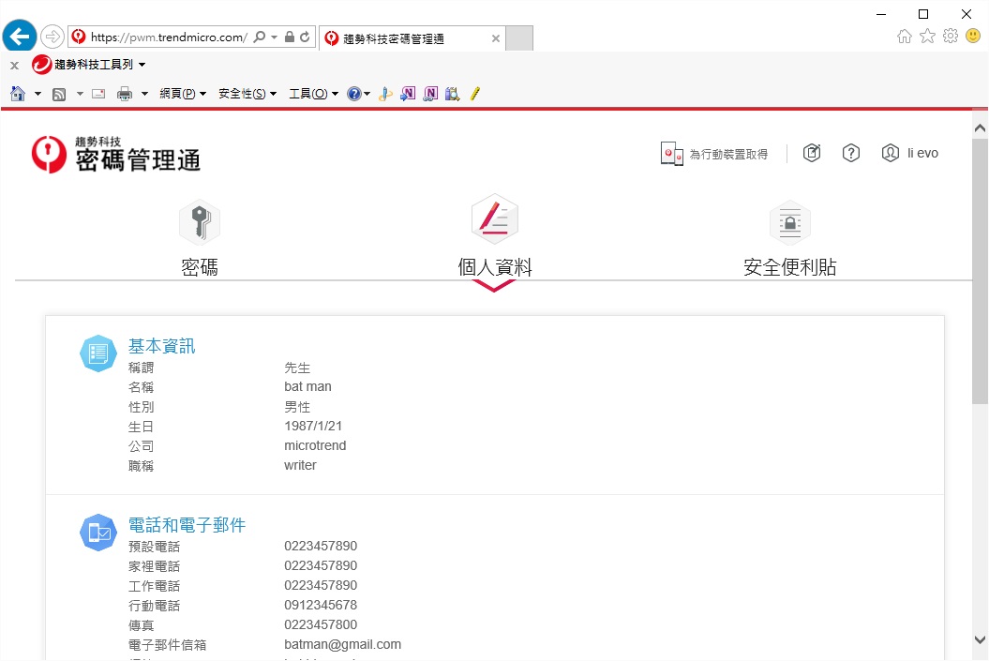Click the browser forward arrow button

tap(52, 37)
